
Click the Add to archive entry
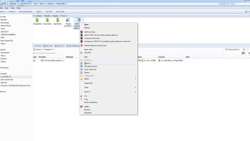[90, 32]
